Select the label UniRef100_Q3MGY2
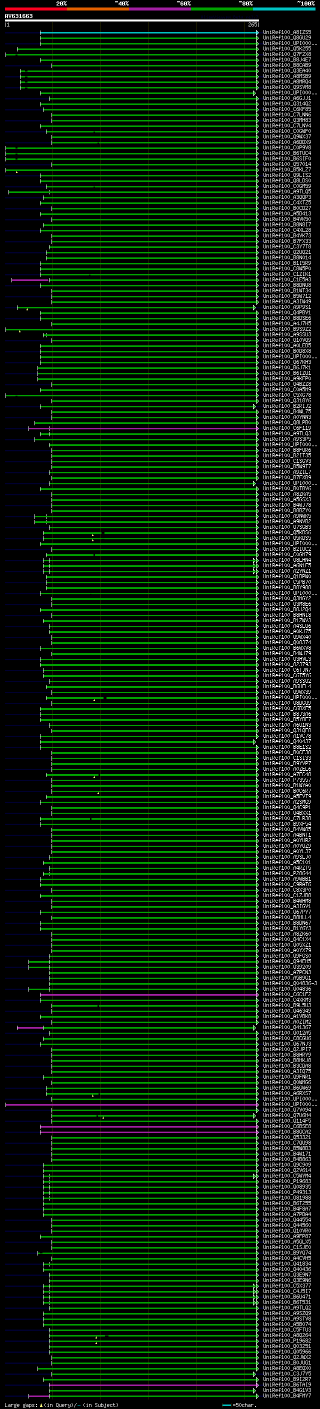The image size is (320, 1409). [287, 598]
